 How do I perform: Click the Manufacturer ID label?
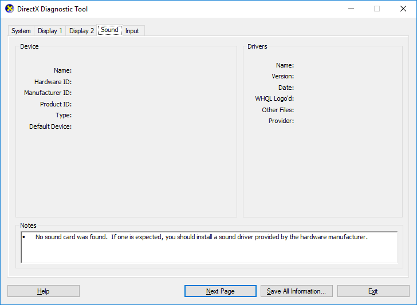[x=48, y=93]
